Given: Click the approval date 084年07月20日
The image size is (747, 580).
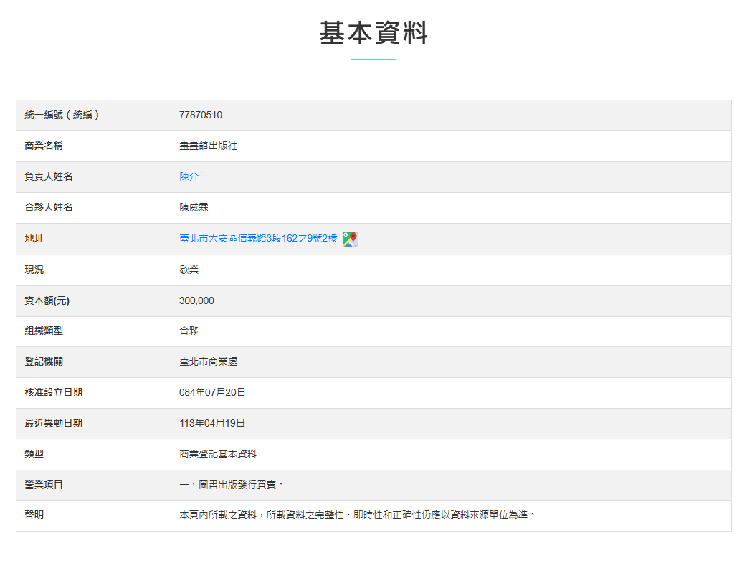Looking at the screenshot, I should coord(212,392).
